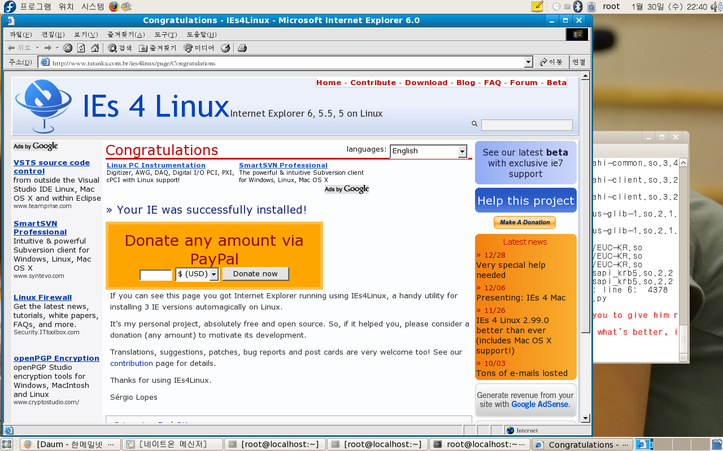The width and height of the screenshot is (723, 451).
Task: Click the Make A Donation button
Action: pos(525,222)
